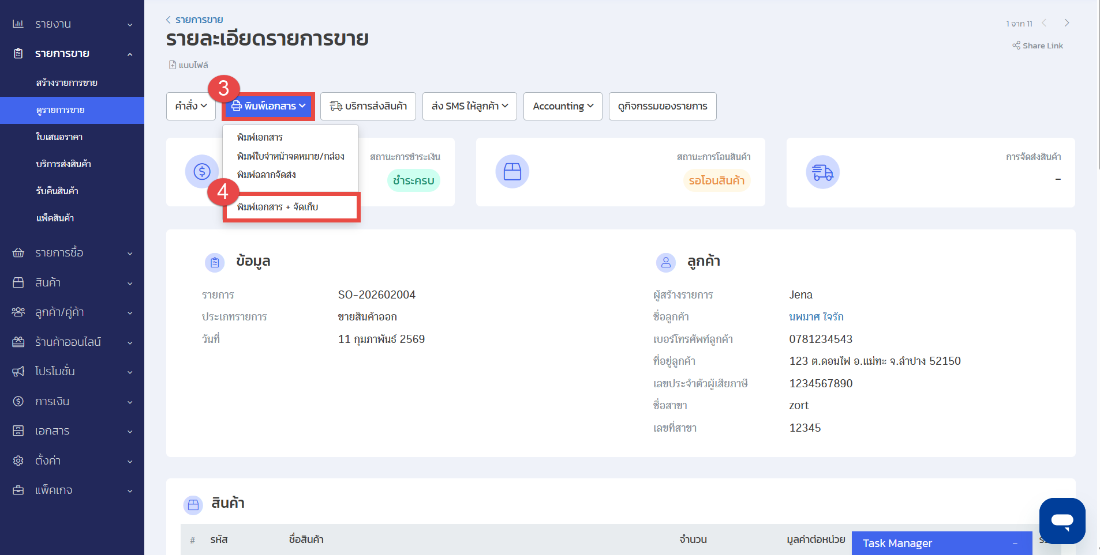Choose พิมพ์ฉลากจัดส่ง from print menu
The width and height of the screenshot is (1100, 555).
tap(266, 175)
